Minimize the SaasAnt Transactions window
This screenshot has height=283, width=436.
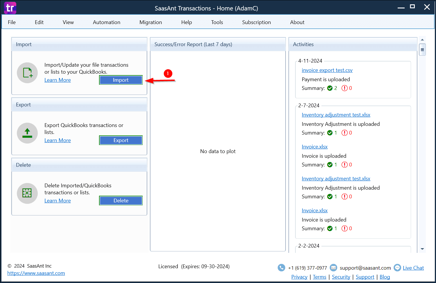(x=401, y=8)
